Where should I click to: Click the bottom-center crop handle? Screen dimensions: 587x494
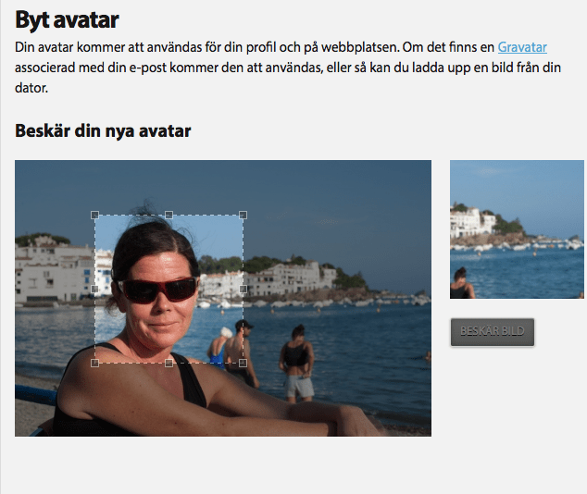point(169,364)
